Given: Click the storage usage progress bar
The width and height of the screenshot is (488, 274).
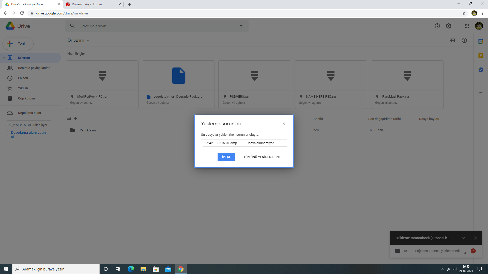Looking at the screenshot, I should coord(29,121).
